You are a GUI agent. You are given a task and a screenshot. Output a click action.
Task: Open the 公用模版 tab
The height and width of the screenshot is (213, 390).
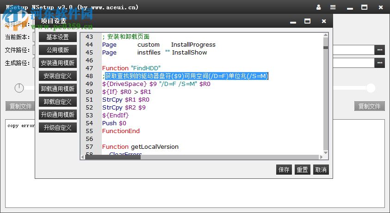[x=58, y=50]
